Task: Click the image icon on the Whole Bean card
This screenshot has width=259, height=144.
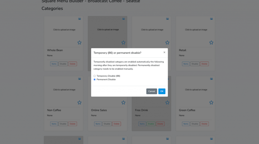Action: pos(80,19)
